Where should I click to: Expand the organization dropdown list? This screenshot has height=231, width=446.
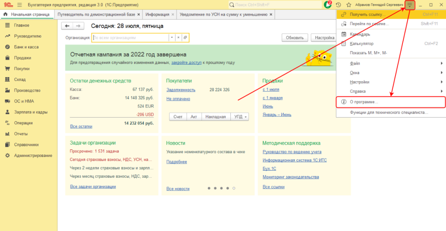[x=172, y=37]
